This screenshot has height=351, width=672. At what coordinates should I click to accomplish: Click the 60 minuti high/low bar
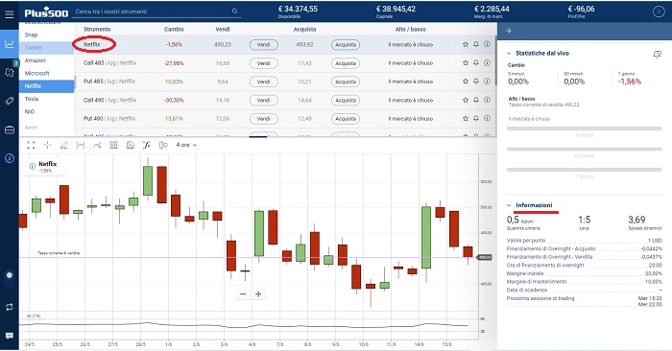click(x=584, y=149)
